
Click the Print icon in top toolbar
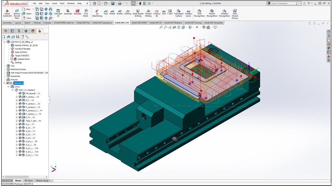(x=120, y=3)
